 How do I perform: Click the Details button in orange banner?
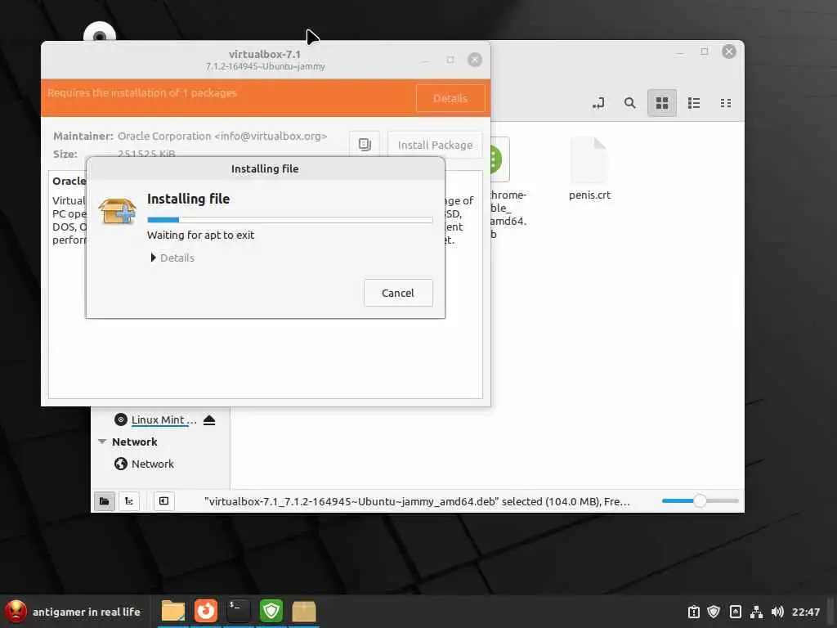[450, 98]
